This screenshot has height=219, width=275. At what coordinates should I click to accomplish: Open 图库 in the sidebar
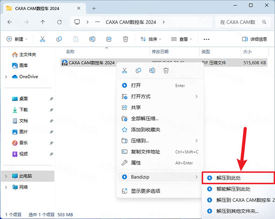20,66
